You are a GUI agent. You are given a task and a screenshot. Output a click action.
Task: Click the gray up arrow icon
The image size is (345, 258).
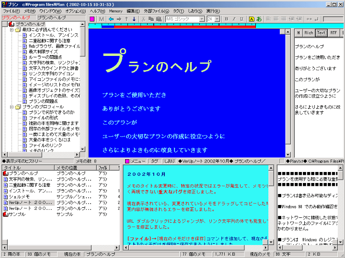coord(126,19)
